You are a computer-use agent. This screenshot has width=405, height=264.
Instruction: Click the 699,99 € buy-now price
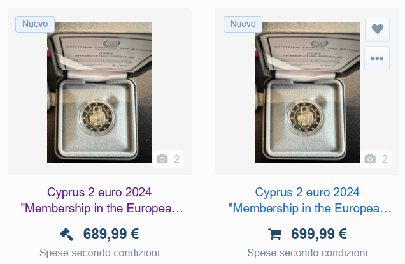point(318,233)
